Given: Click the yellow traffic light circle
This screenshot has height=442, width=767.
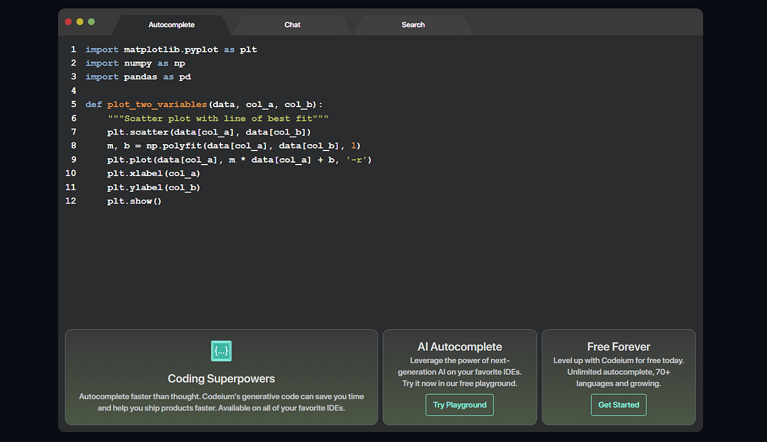Looking at the screenshot, I should coord(79,21).
